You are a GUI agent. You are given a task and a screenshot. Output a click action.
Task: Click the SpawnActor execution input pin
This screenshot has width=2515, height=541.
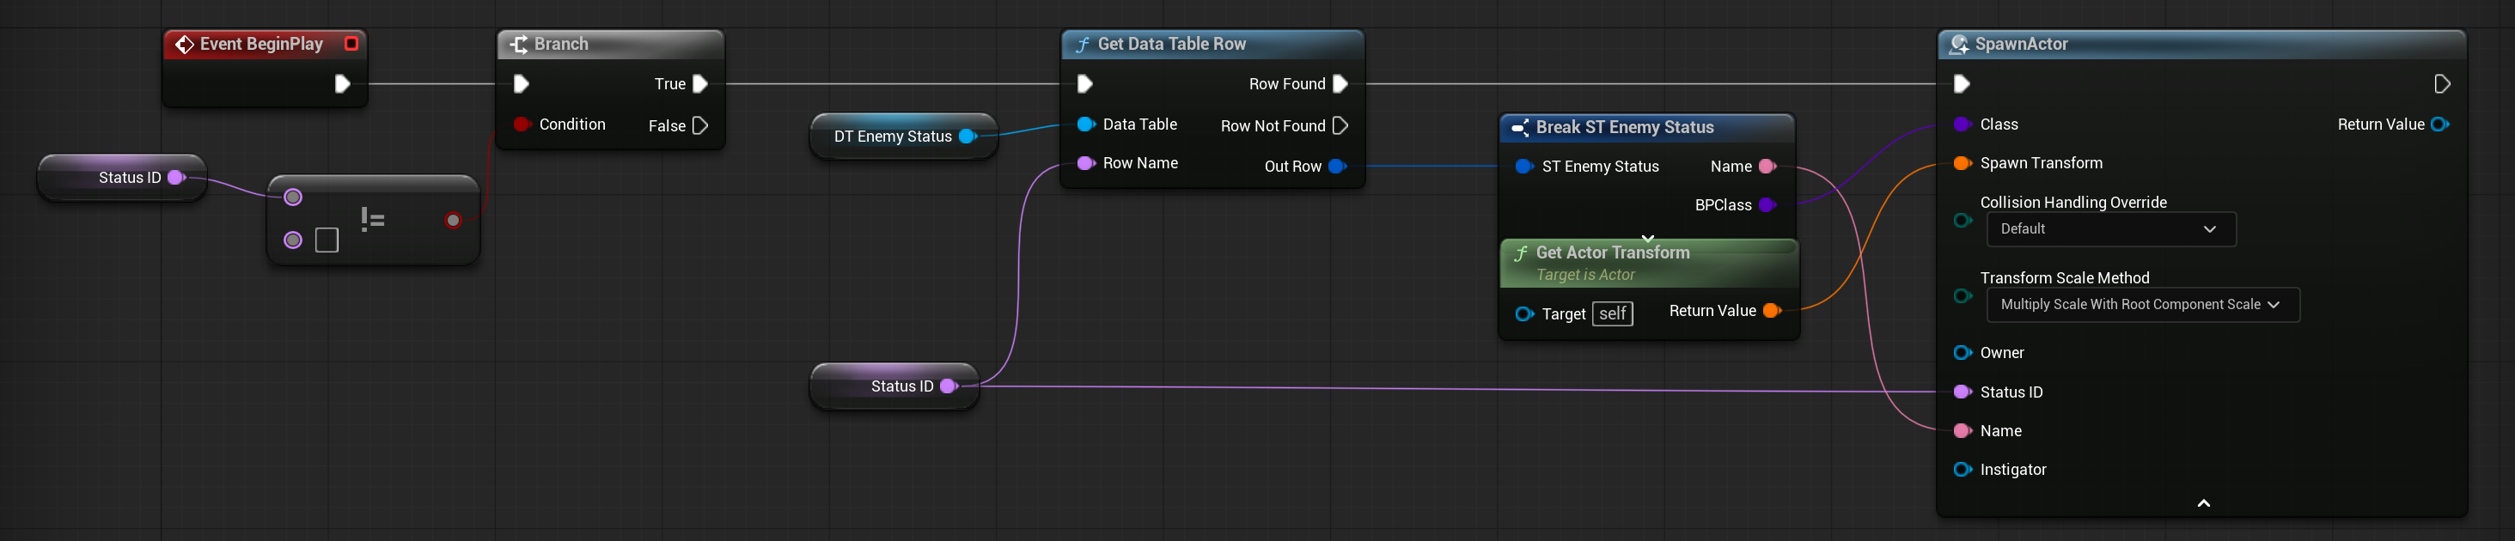click(1962, 84)
